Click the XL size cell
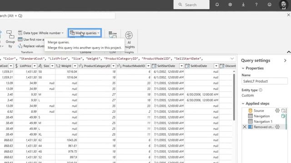This screenshot has width=291, height=163. 46,134
